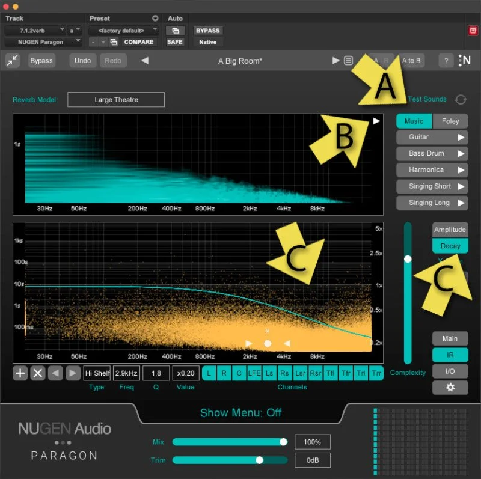Screen dimensions: 481x479
Task: Toggle the Ls channel
Action: [x=269, y=373]
